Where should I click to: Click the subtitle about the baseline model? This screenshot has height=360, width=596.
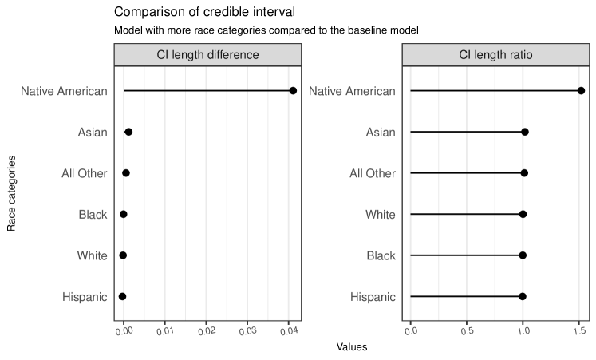pos(267,30)
